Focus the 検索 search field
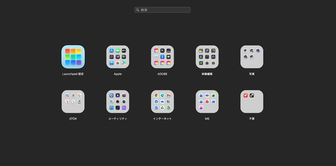This screenshot has width=336, height=166. pyautogui.click(x=164, y=10)
